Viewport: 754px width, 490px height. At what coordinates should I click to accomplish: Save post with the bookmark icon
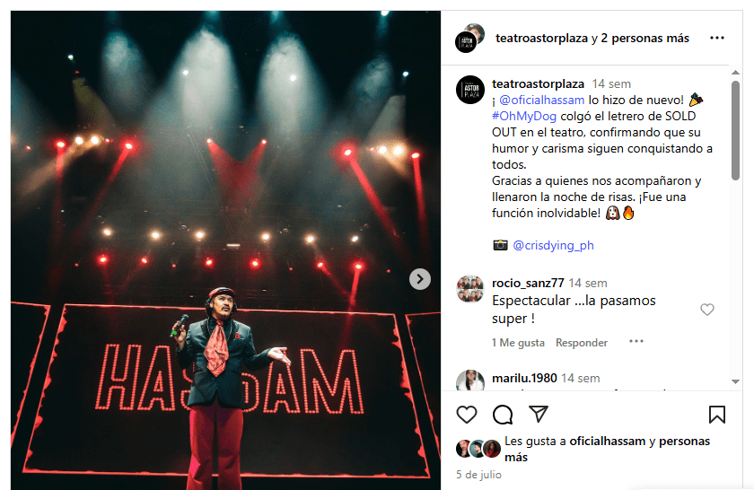717,415
